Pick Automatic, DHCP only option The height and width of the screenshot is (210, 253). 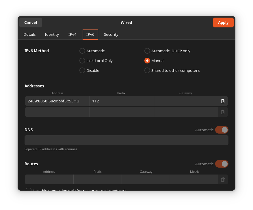coord(147,51)
